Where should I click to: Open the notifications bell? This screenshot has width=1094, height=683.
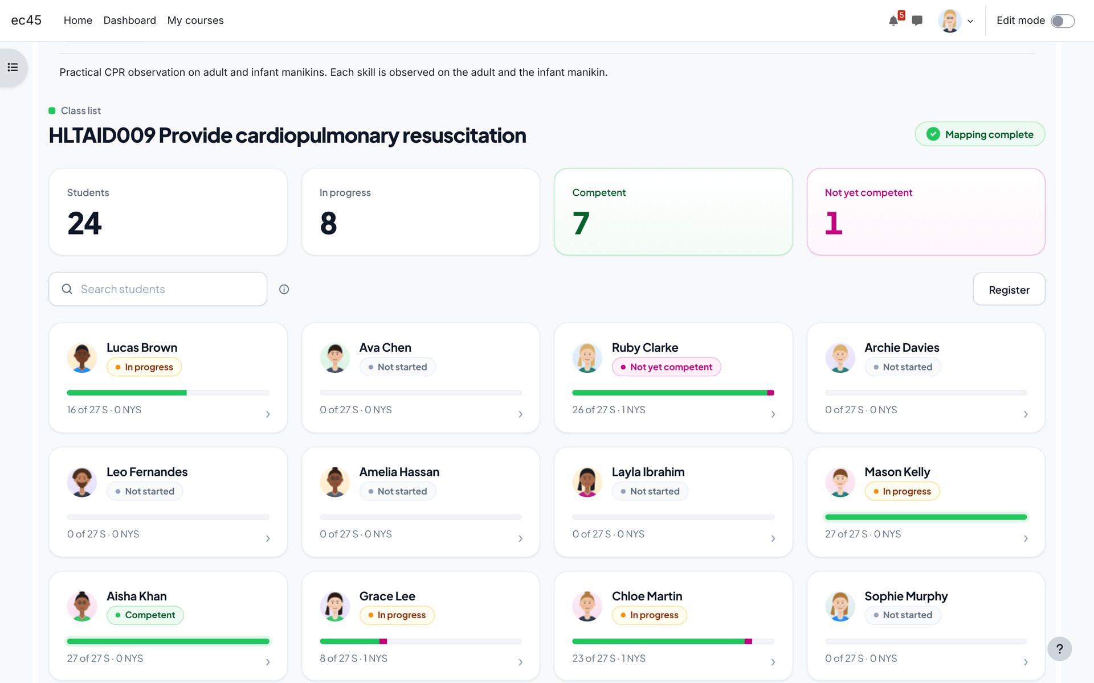pos(893,21)
